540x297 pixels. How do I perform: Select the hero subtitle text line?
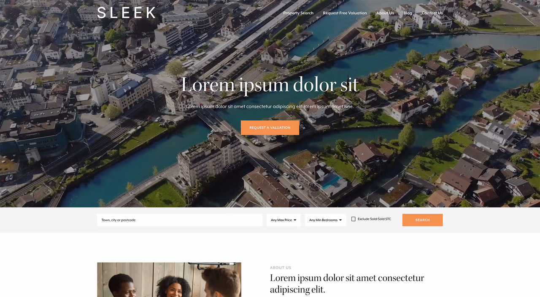click(x=270, y=107)
